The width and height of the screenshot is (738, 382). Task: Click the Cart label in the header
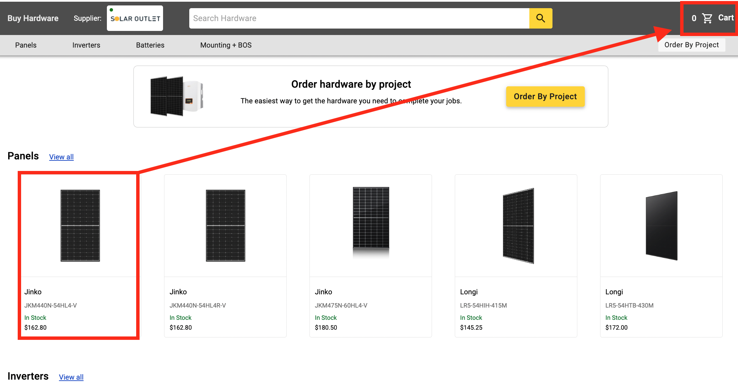coord(726,18)
